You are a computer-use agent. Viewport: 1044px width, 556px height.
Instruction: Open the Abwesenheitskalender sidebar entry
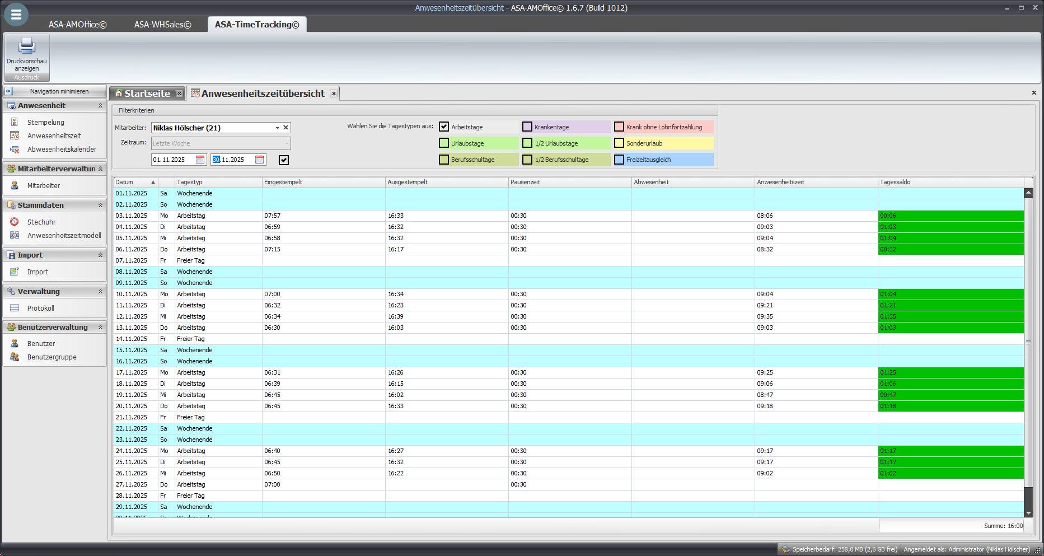click(x=62, y=149)
